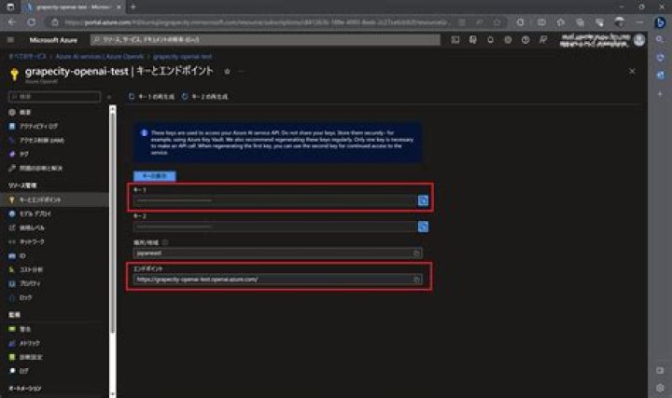The height and width of the screenshot is (398, 672).
Task: Click the show keys button
Action: 154,174
